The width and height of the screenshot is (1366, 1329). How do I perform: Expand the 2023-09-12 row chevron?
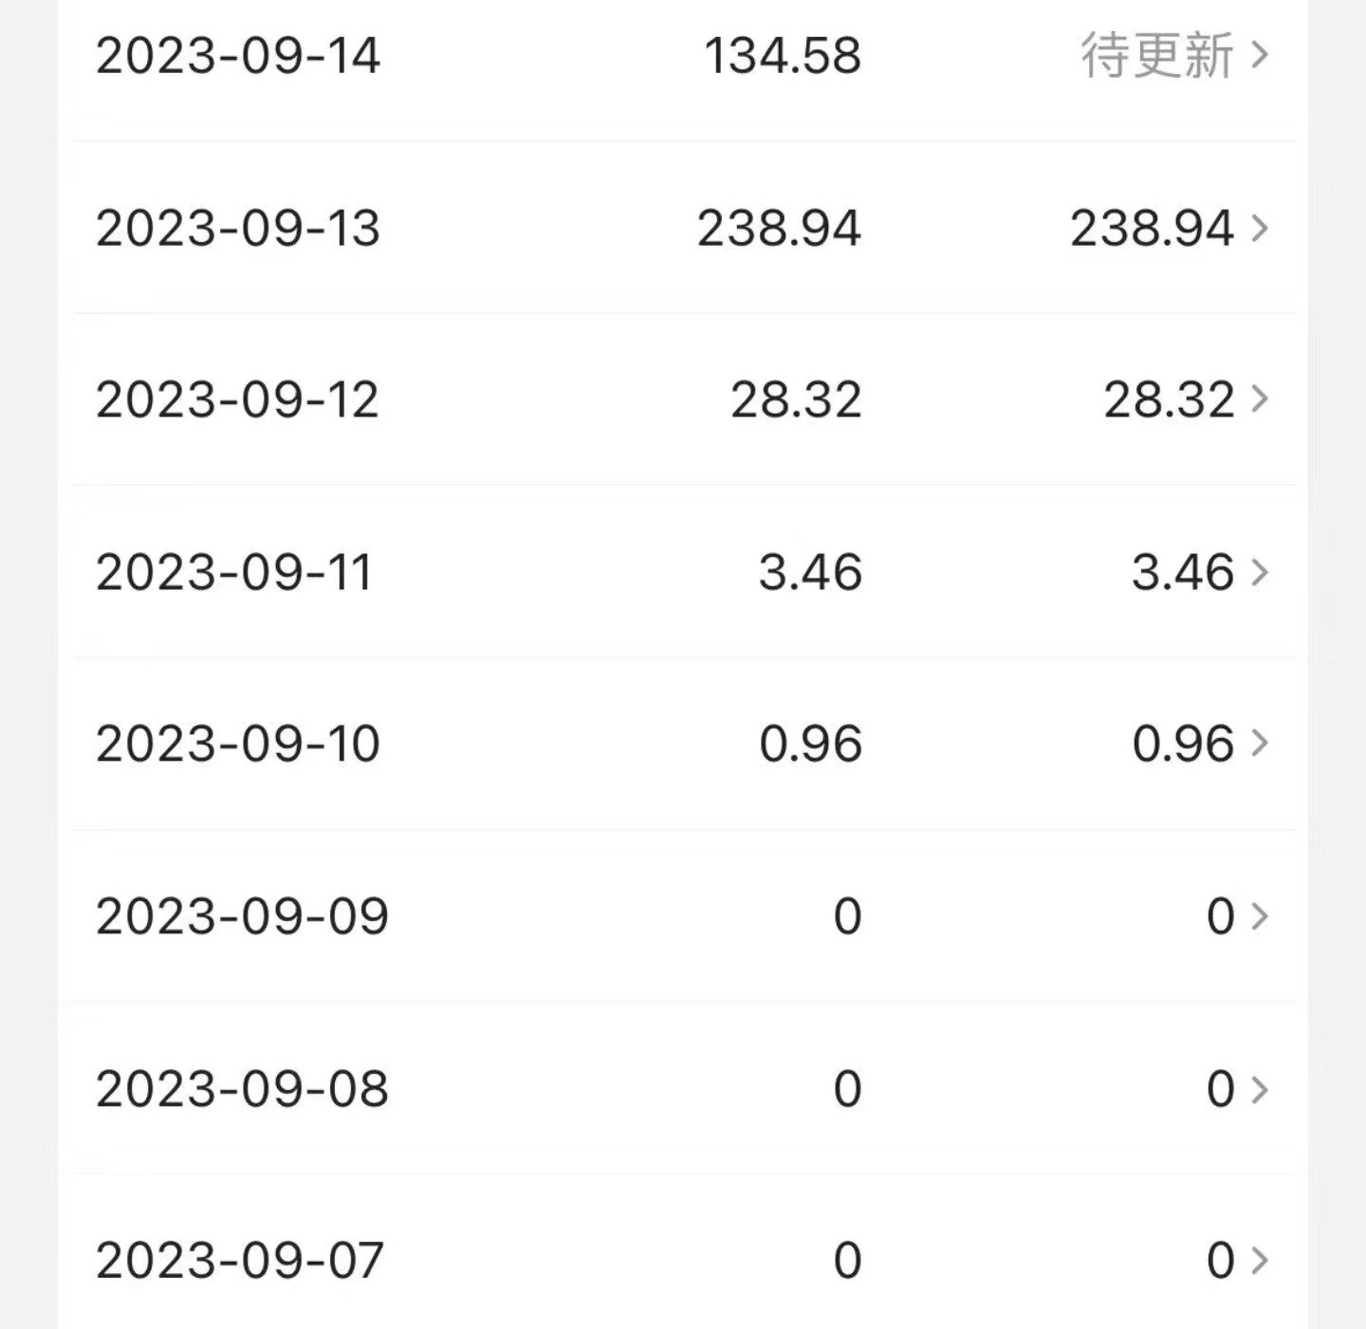click(x=1260, y=399)
